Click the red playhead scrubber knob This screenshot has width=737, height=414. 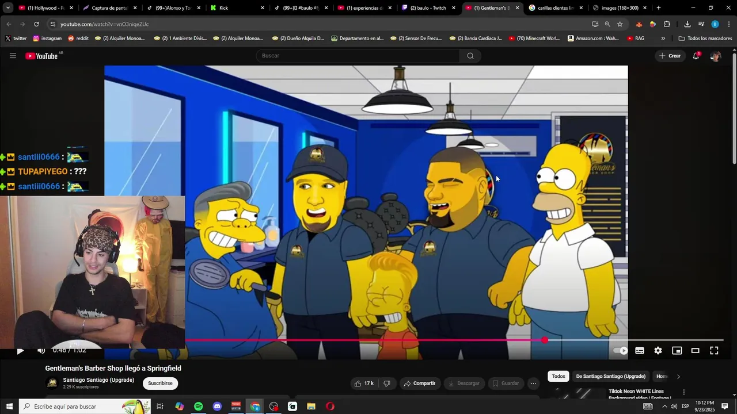click(x=545, y=340)
